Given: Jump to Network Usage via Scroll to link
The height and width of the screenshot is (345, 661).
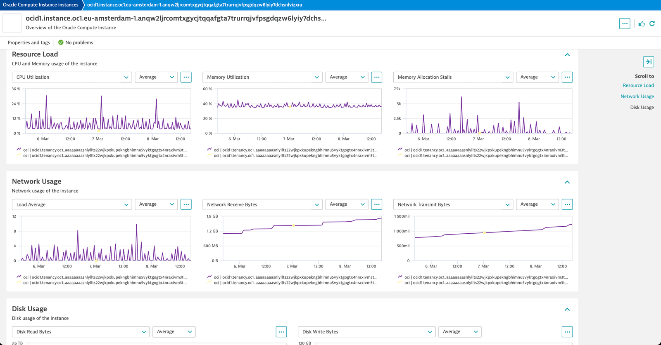Looking at the screenshot, I should (x=637, y=96).
